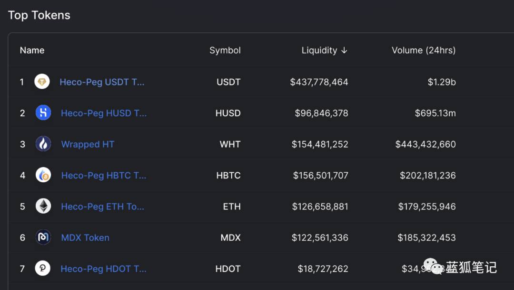Viewport: 514px width, 290px height.
Task: Sort by Volume (24hrs) column
Action: point(423,50)
